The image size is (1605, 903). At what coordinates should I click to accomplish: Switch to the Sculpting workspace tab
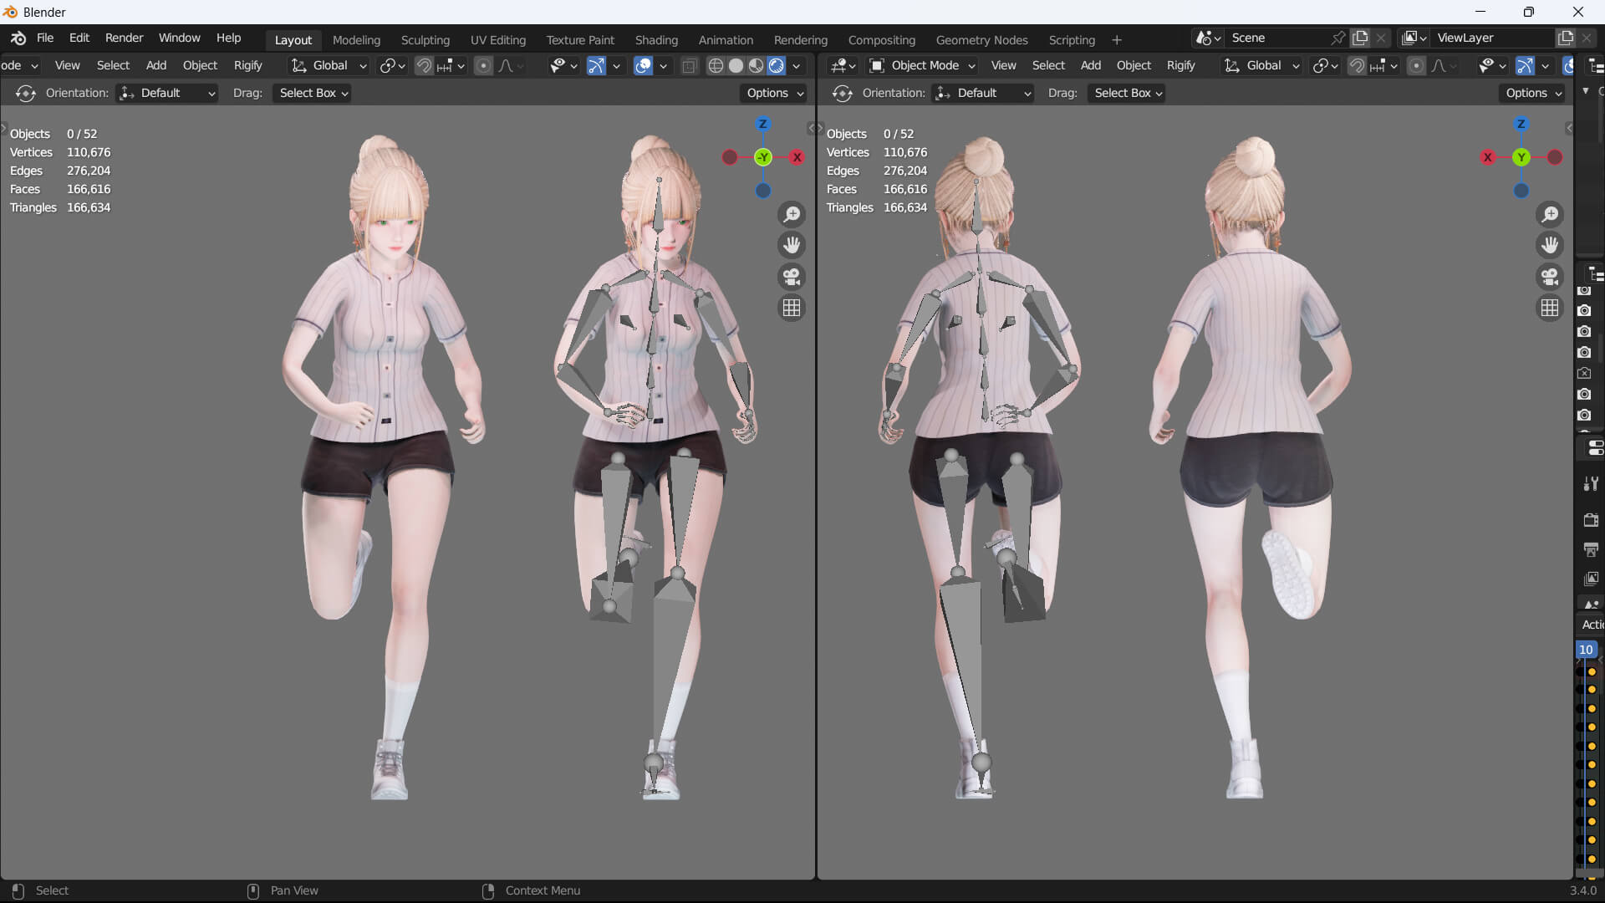click(425, 40)
